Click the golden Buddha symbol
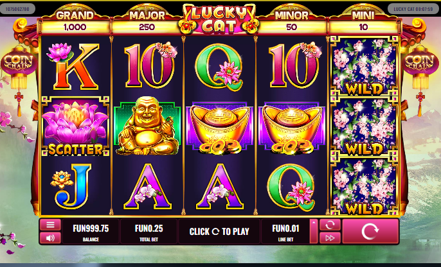441x267 pixels. pos(147,126)
